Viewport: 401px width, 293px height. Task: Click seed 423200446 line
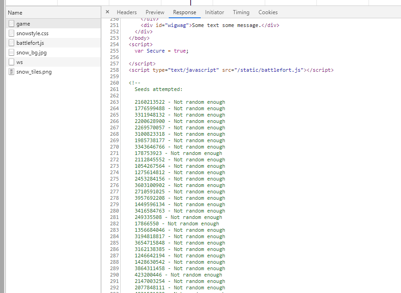(x=178, y=275)
